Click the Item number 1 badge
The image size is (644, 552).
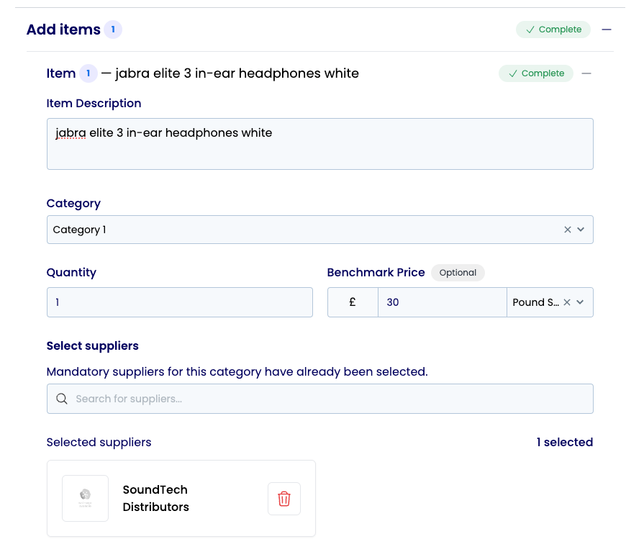(89, 73)
